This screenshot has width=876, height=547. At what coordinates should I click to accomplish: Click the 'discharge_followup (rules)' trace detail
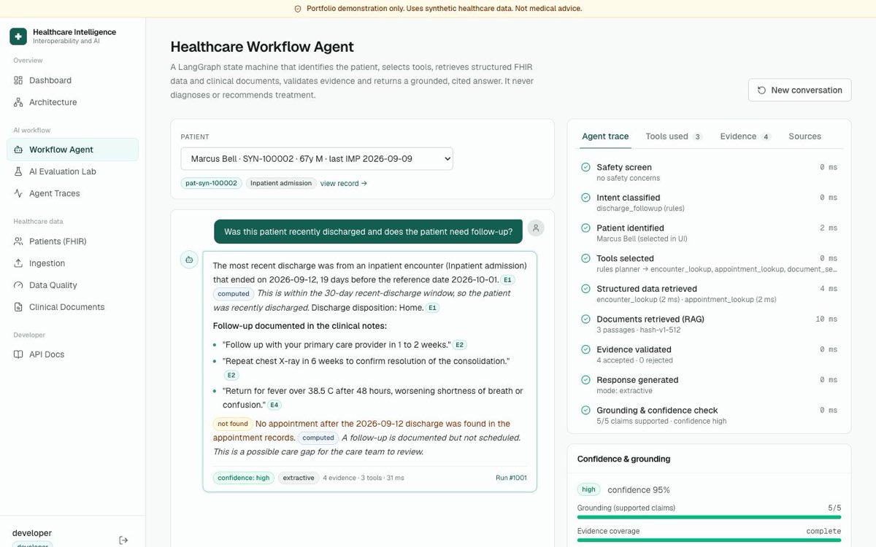[x=640, y=209]
